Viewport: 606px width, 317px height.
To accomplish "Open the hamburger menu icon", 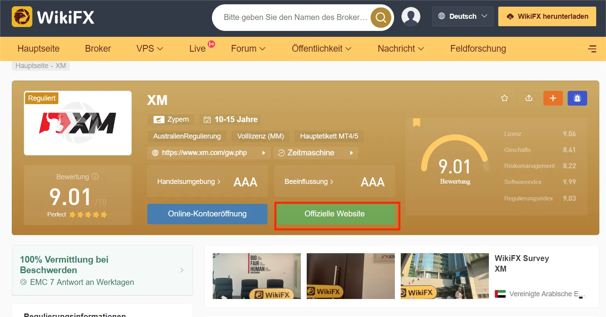I will [x=592, y=49].
